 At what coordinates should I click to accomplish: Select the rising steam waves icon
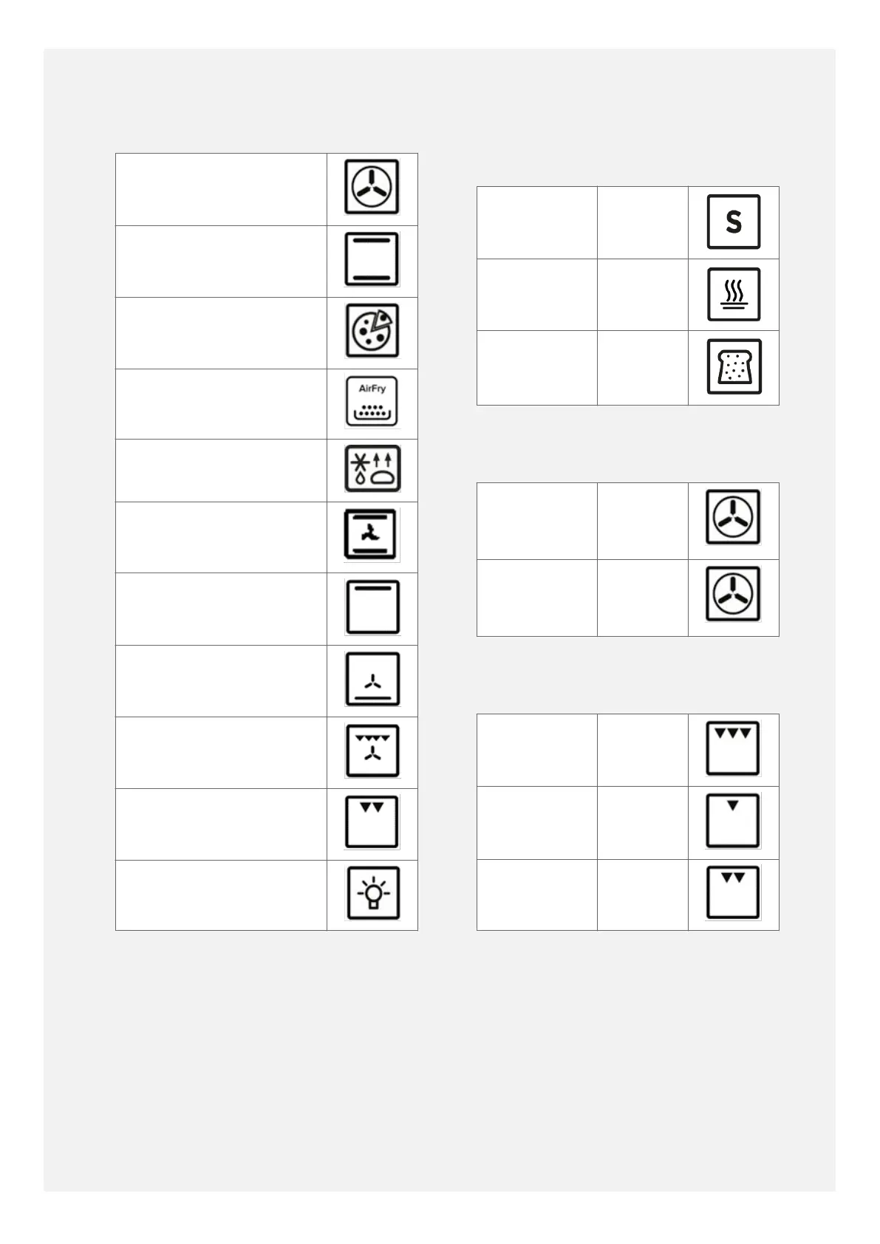tap(734, 294)
